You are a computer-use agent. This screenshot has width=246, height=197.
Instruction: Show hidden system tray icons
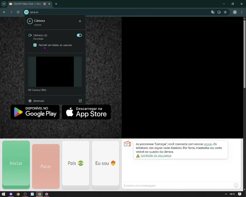click(x=226, y=194)
